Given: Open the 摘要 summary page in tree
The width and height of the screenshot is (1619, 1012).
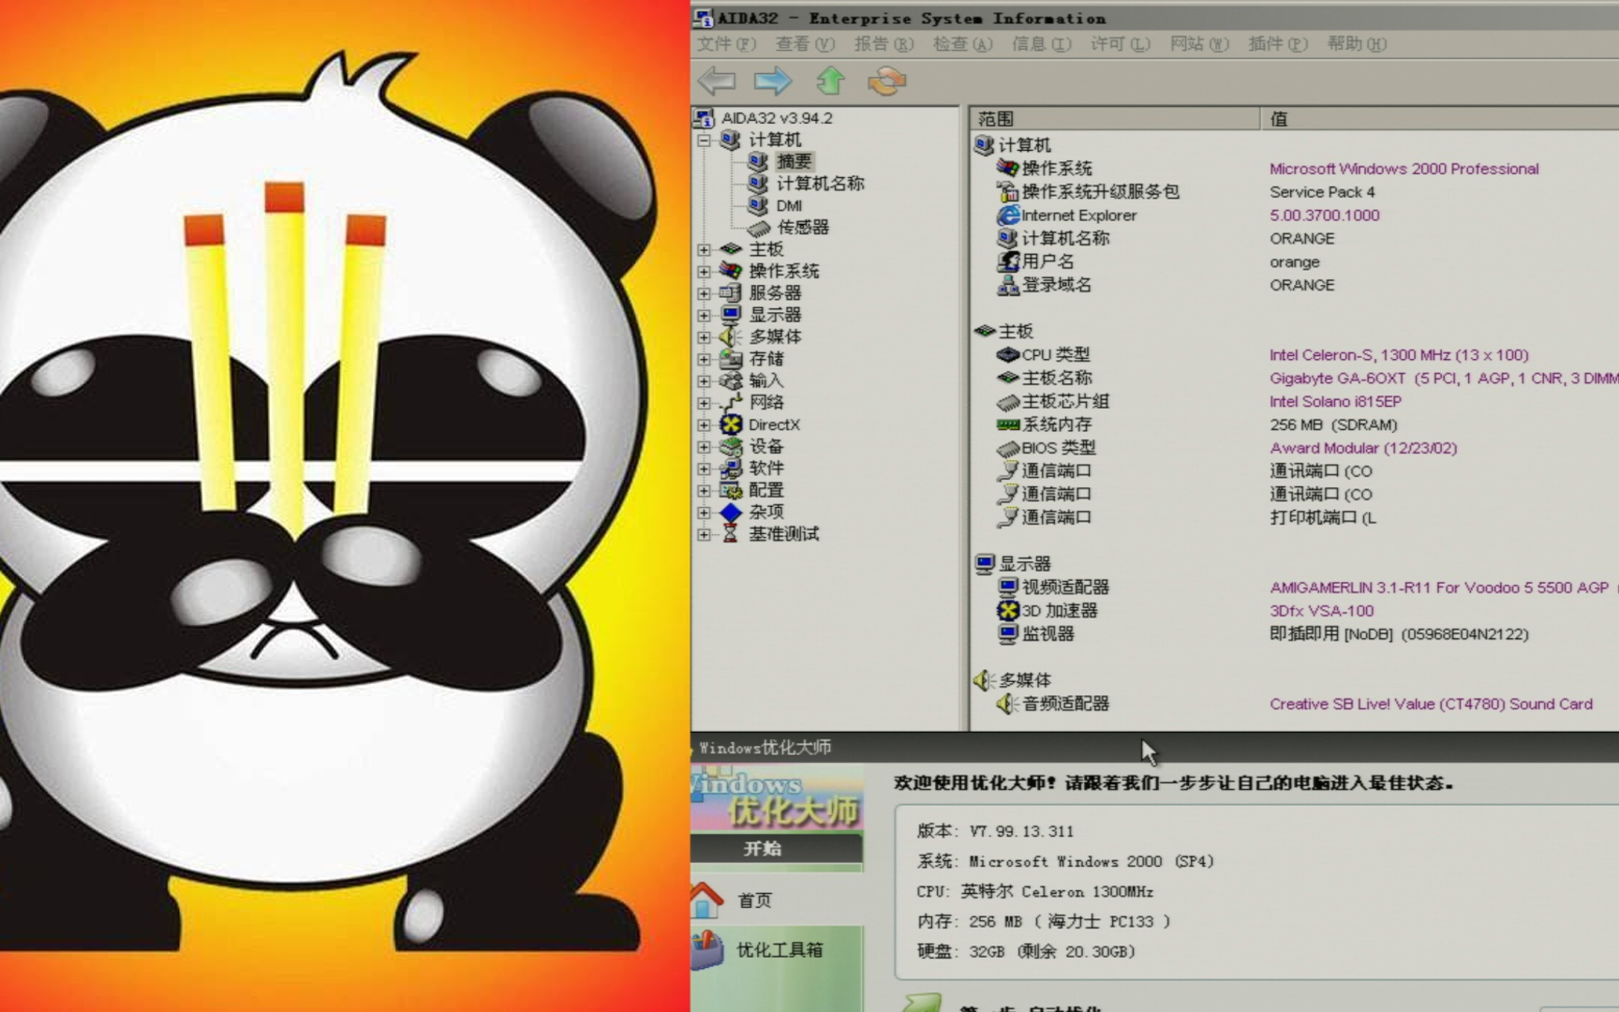Looking at the screenshot, I should [x=794, y=161].
